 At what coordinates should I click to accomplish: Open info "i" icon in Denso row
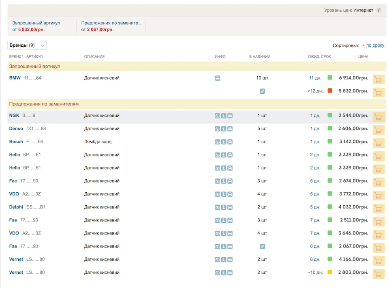(224, 129)
